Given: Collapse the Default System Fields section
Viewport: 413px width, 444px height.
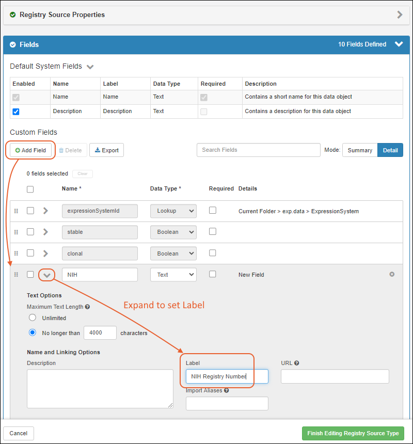Looking at the screenshot, I should point(90,67).
